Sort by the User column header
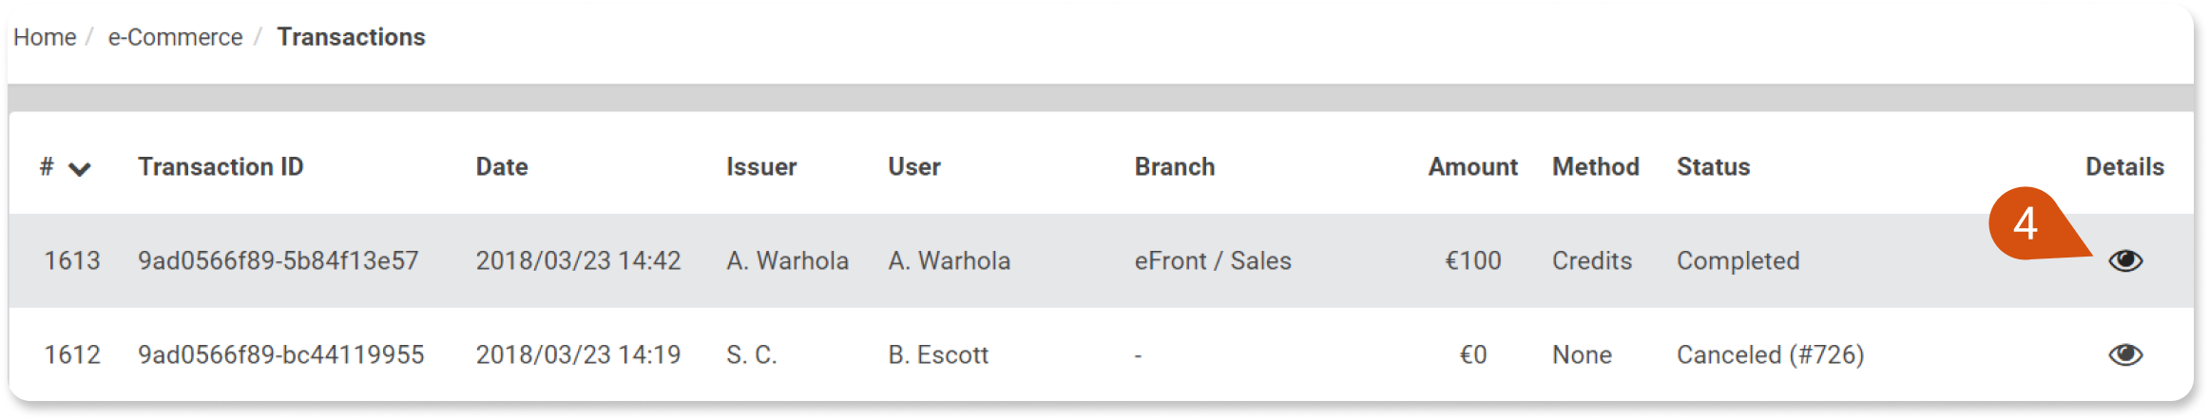Viewport: 2209px width, 420px height. [x=914, y=166]
